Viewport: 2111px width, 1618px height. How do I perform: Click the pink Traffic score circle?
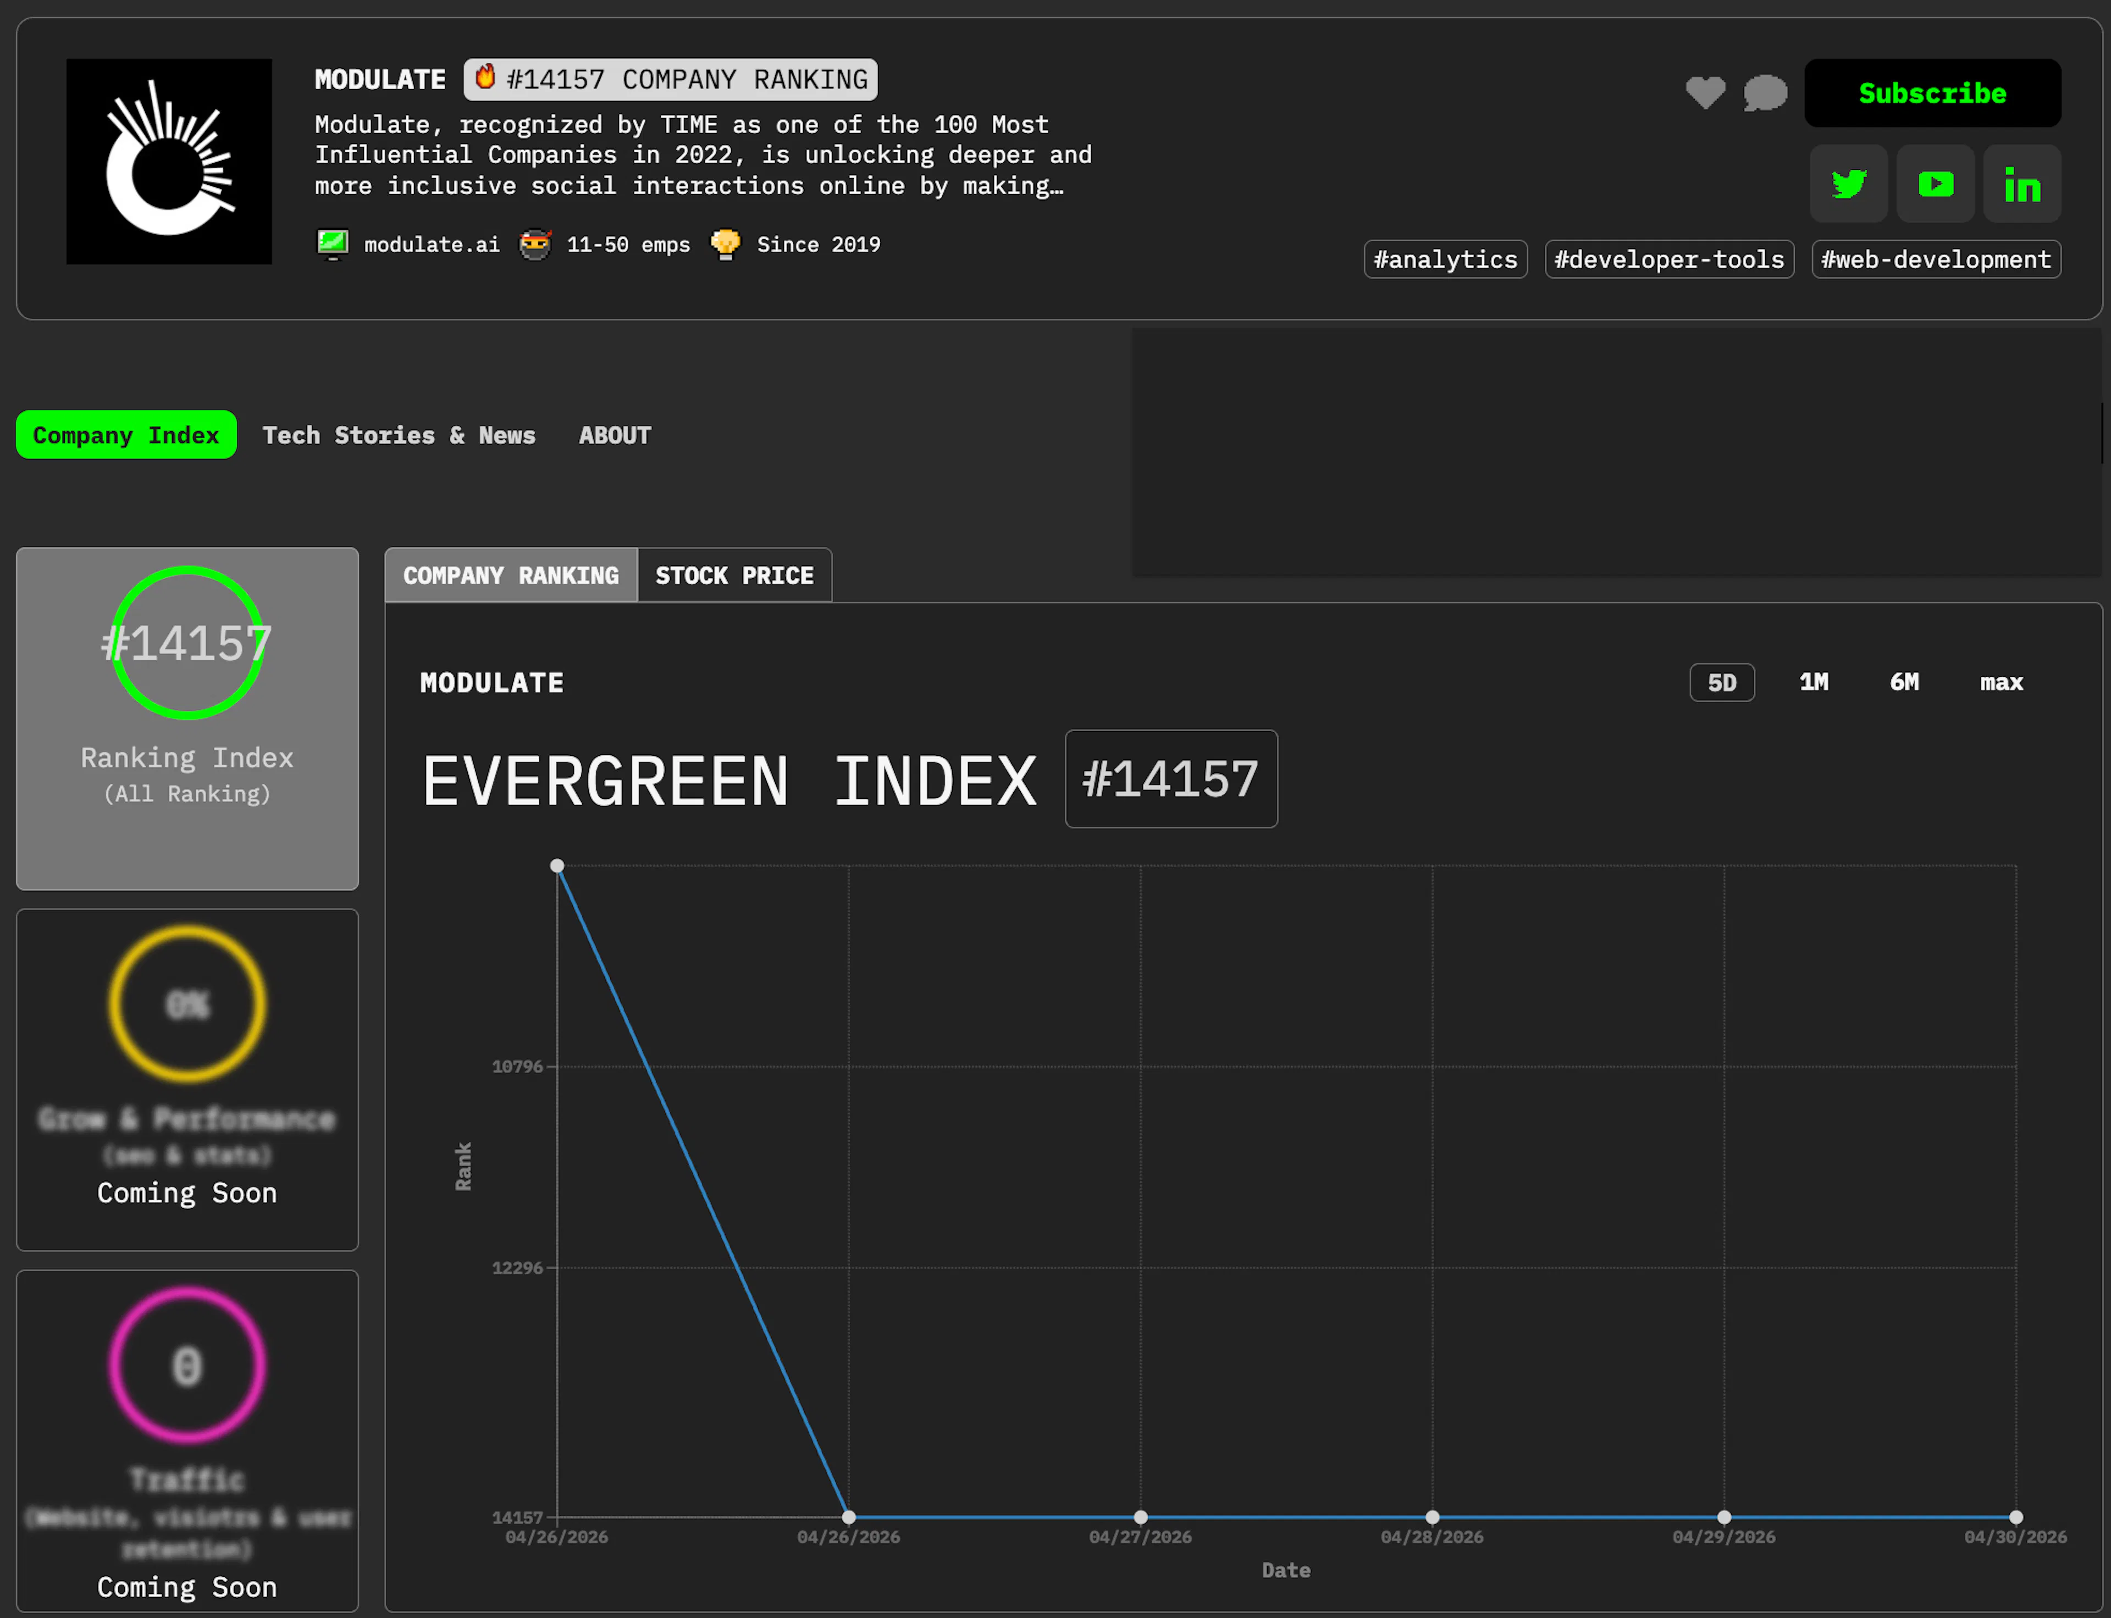tap(187, 1365)
